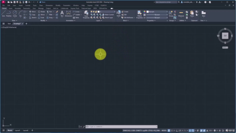
Task: Toggle polar tracking in status bar
Action: pyautogui.click(x=180, y=130)
